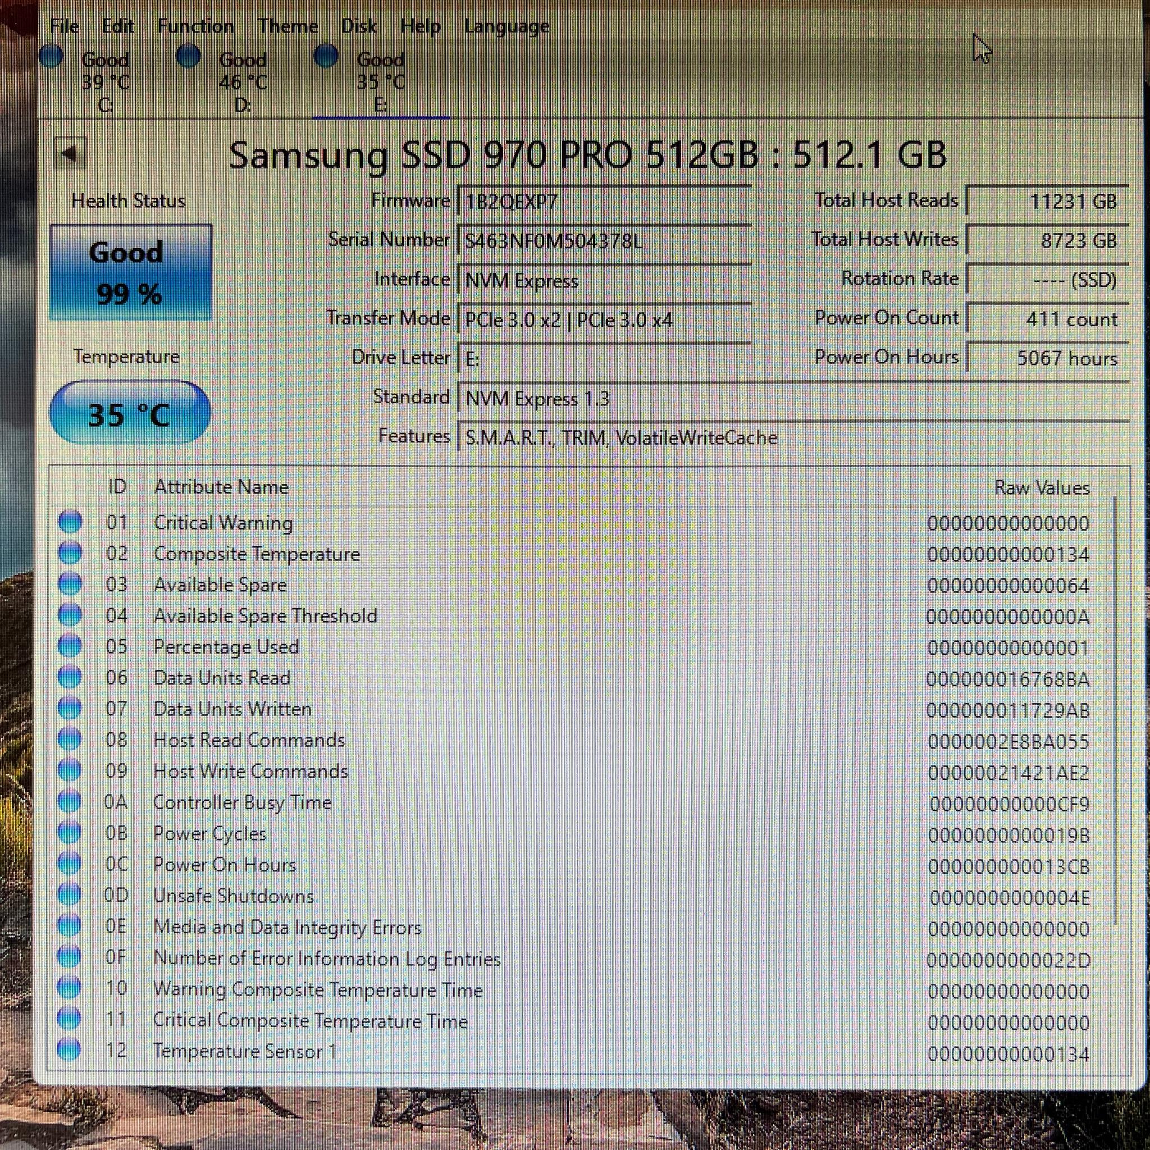This screenshot has width=1150, height=1150.
Task: Click raw value 00000000013CB
Action: (1008, 866)
